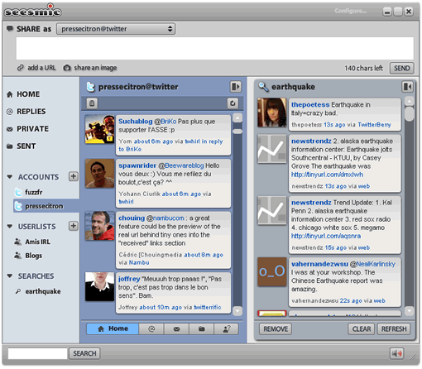Viewport: 422px width, 369px height.
Task: Click the bottom search text field
Action: pos(37,353)
